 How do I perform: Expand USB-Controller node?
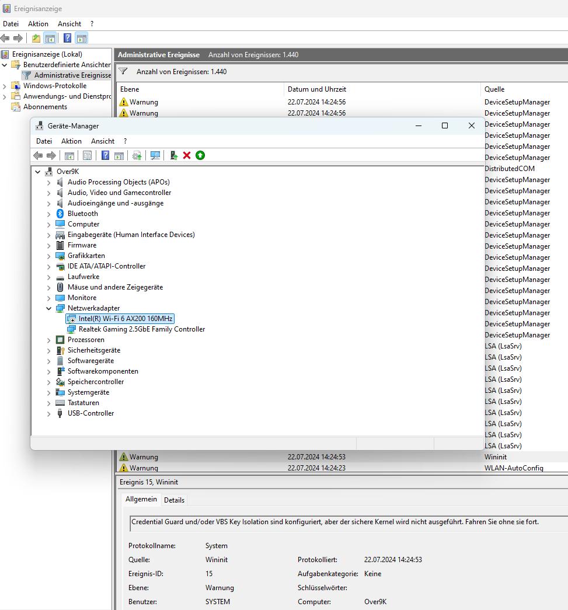click(48, 413)
